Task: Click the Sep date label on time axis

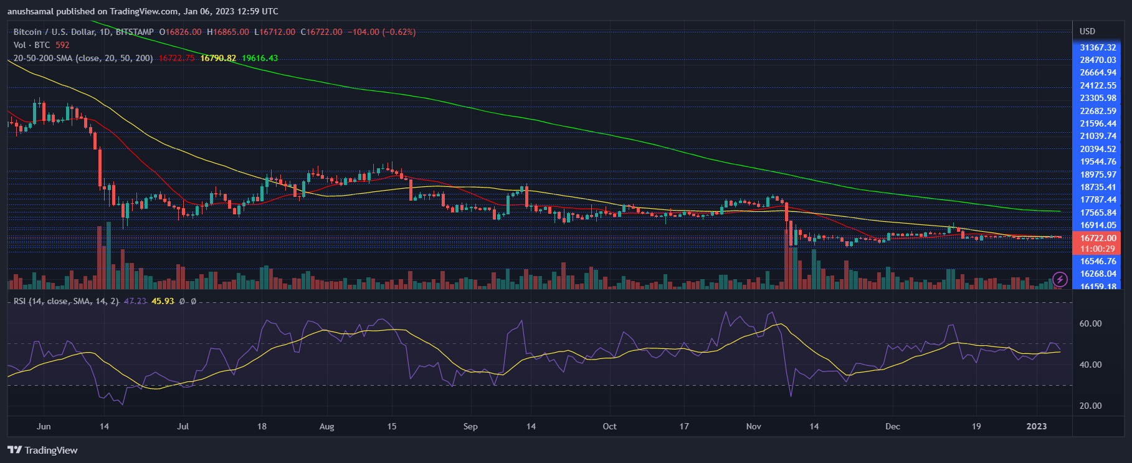Action: tap(470, 426)
